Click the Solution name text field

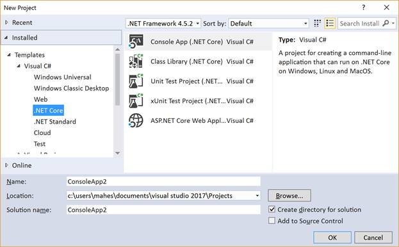coord(163,210)
